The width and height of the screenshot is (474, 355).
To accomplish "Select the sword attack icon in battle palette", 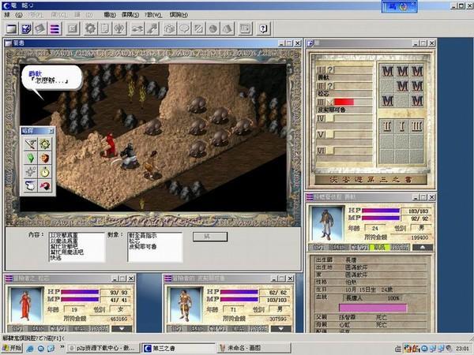I will [x=31, y=144].
